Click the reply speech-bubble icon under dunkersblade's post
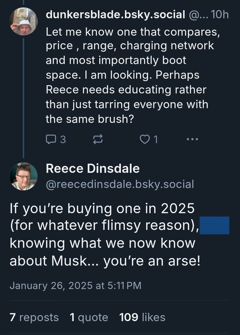This screenshot has height=335, width=240. coord(51,139)
